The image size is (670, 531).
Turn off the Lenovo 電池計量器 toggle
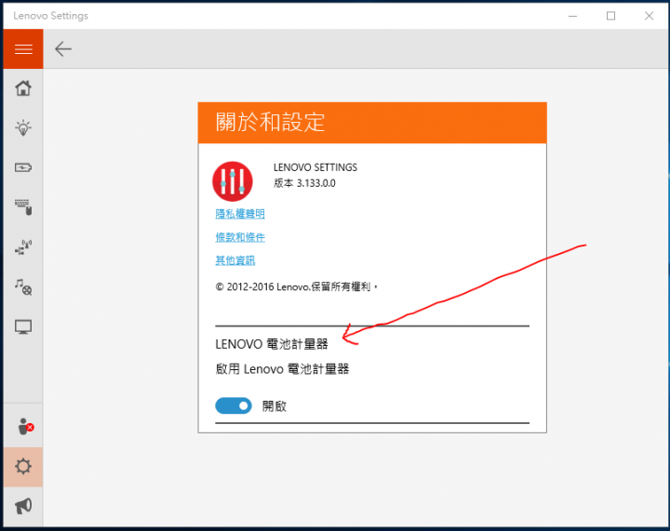(x=234, y=405)
